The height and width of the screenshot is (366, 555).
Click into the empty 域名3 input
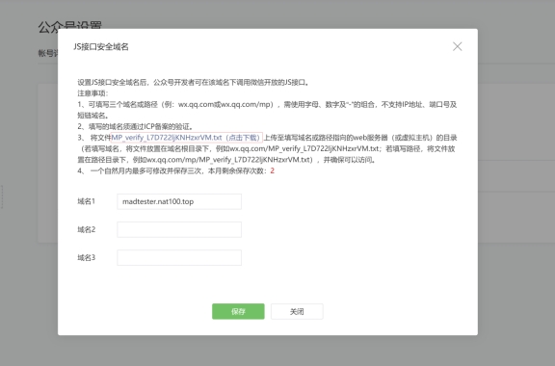(179, 258)
